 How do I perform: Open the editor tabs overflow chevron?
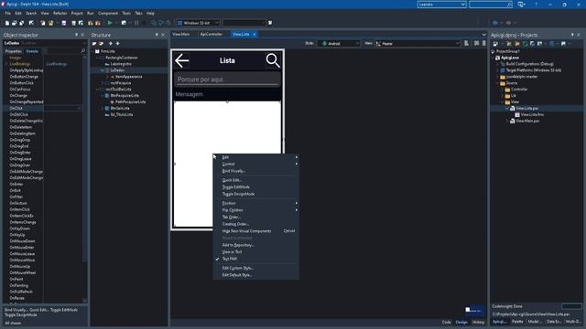pos(484,35)
